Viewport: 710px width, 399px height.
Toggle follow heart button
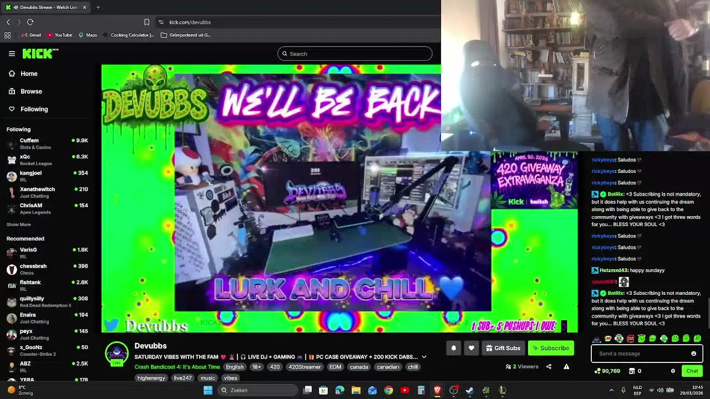tap(471, 348)
